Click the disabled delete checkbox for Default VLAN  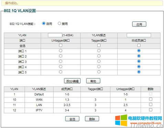click(151, 94)
